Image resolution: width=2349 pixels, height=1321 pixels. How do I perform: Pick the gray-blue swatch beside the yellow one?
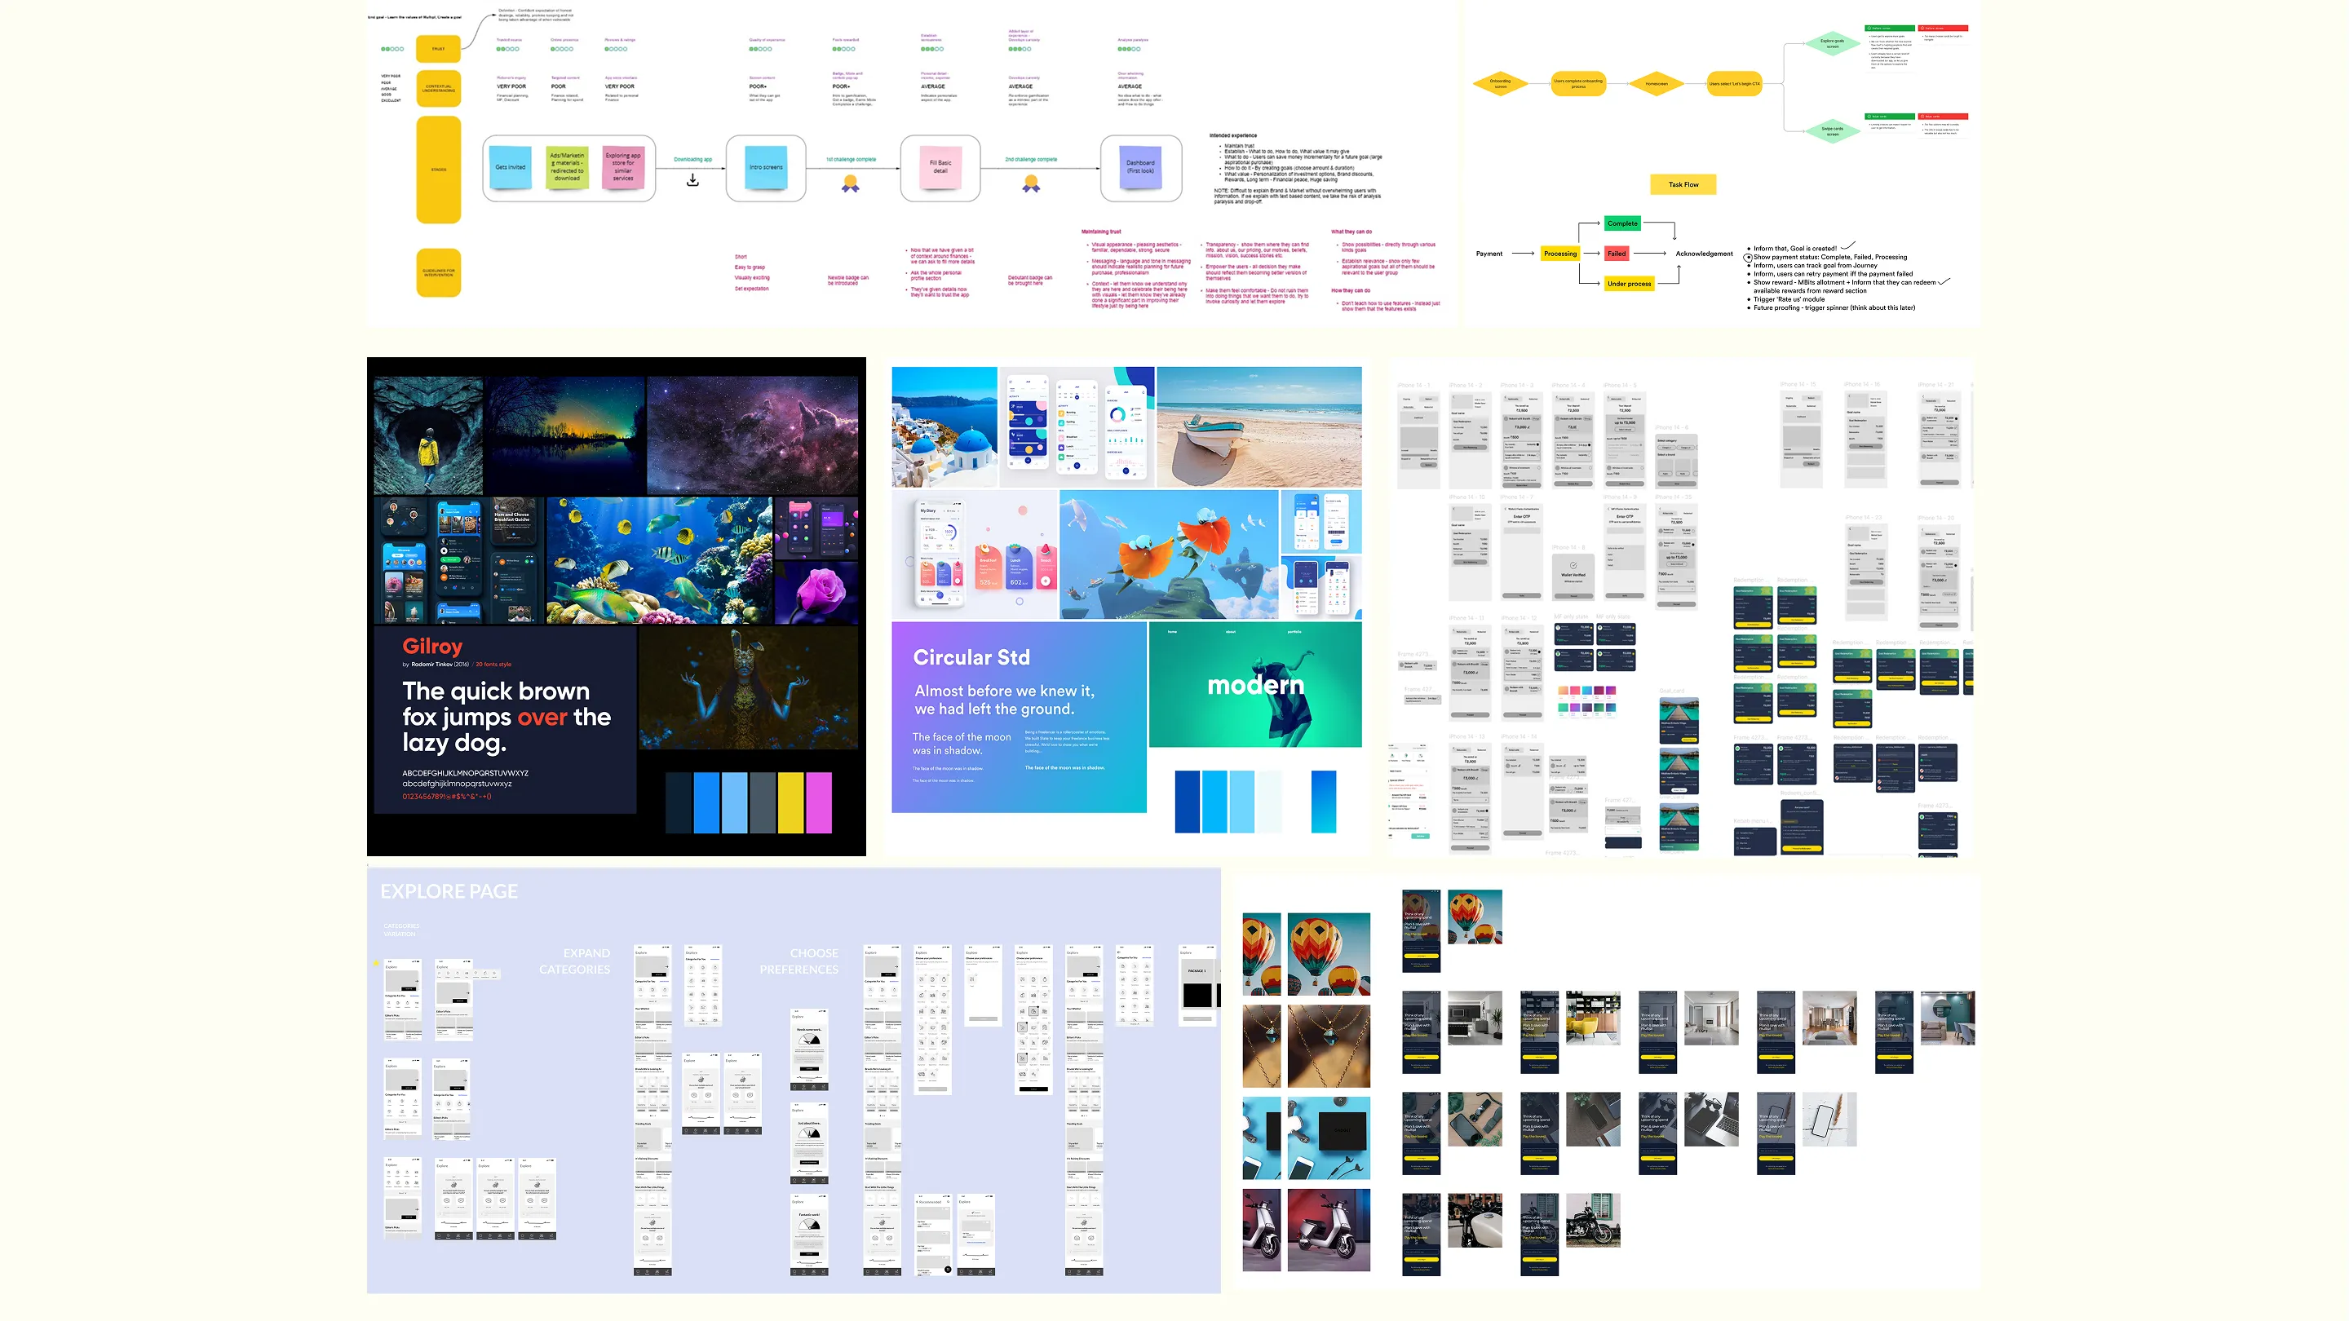click(x=763, y=802)
